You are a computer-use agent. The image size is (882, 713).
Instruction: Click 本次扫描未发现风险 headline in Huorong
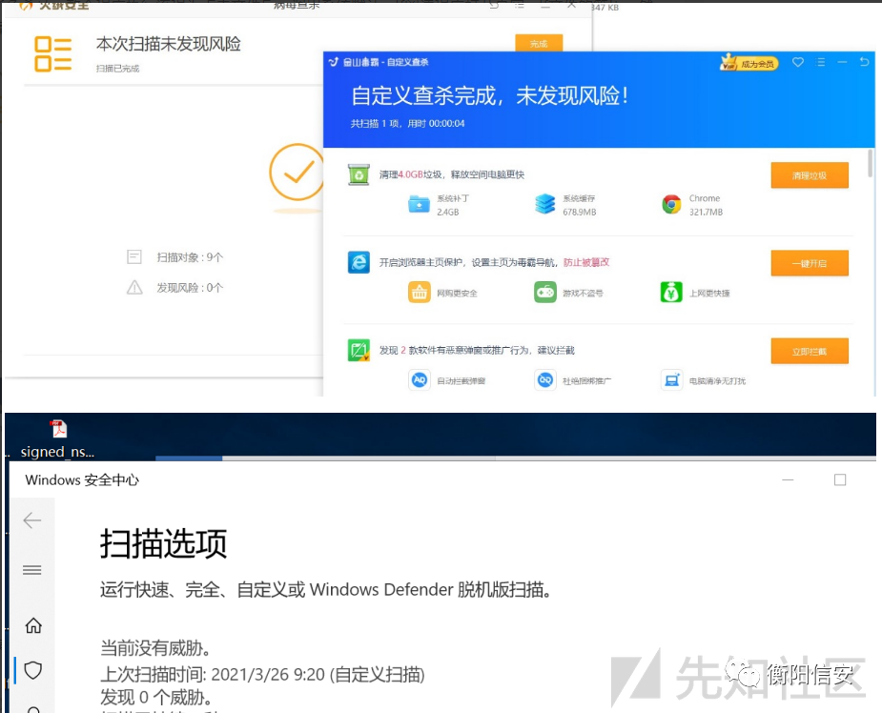click(168, 44)
